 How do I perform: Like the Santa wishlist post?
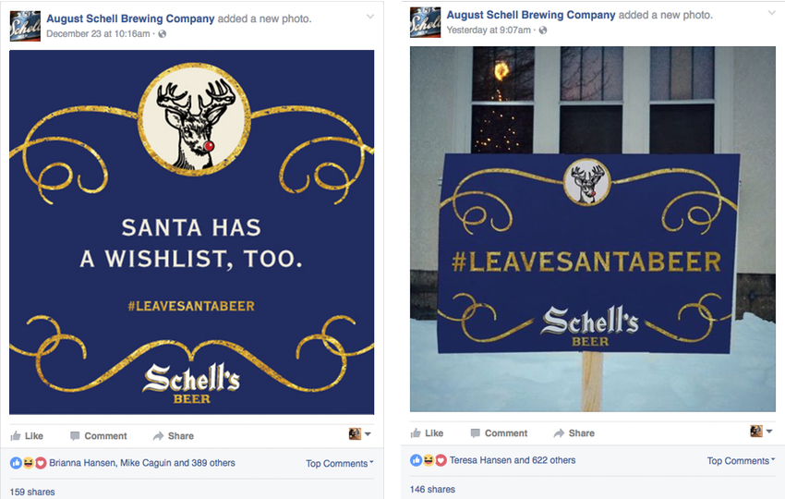tap(27, 436)
